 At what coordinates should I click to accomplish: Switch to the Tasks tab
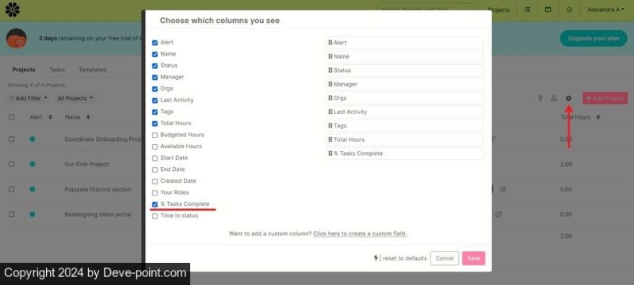[56, 70]
